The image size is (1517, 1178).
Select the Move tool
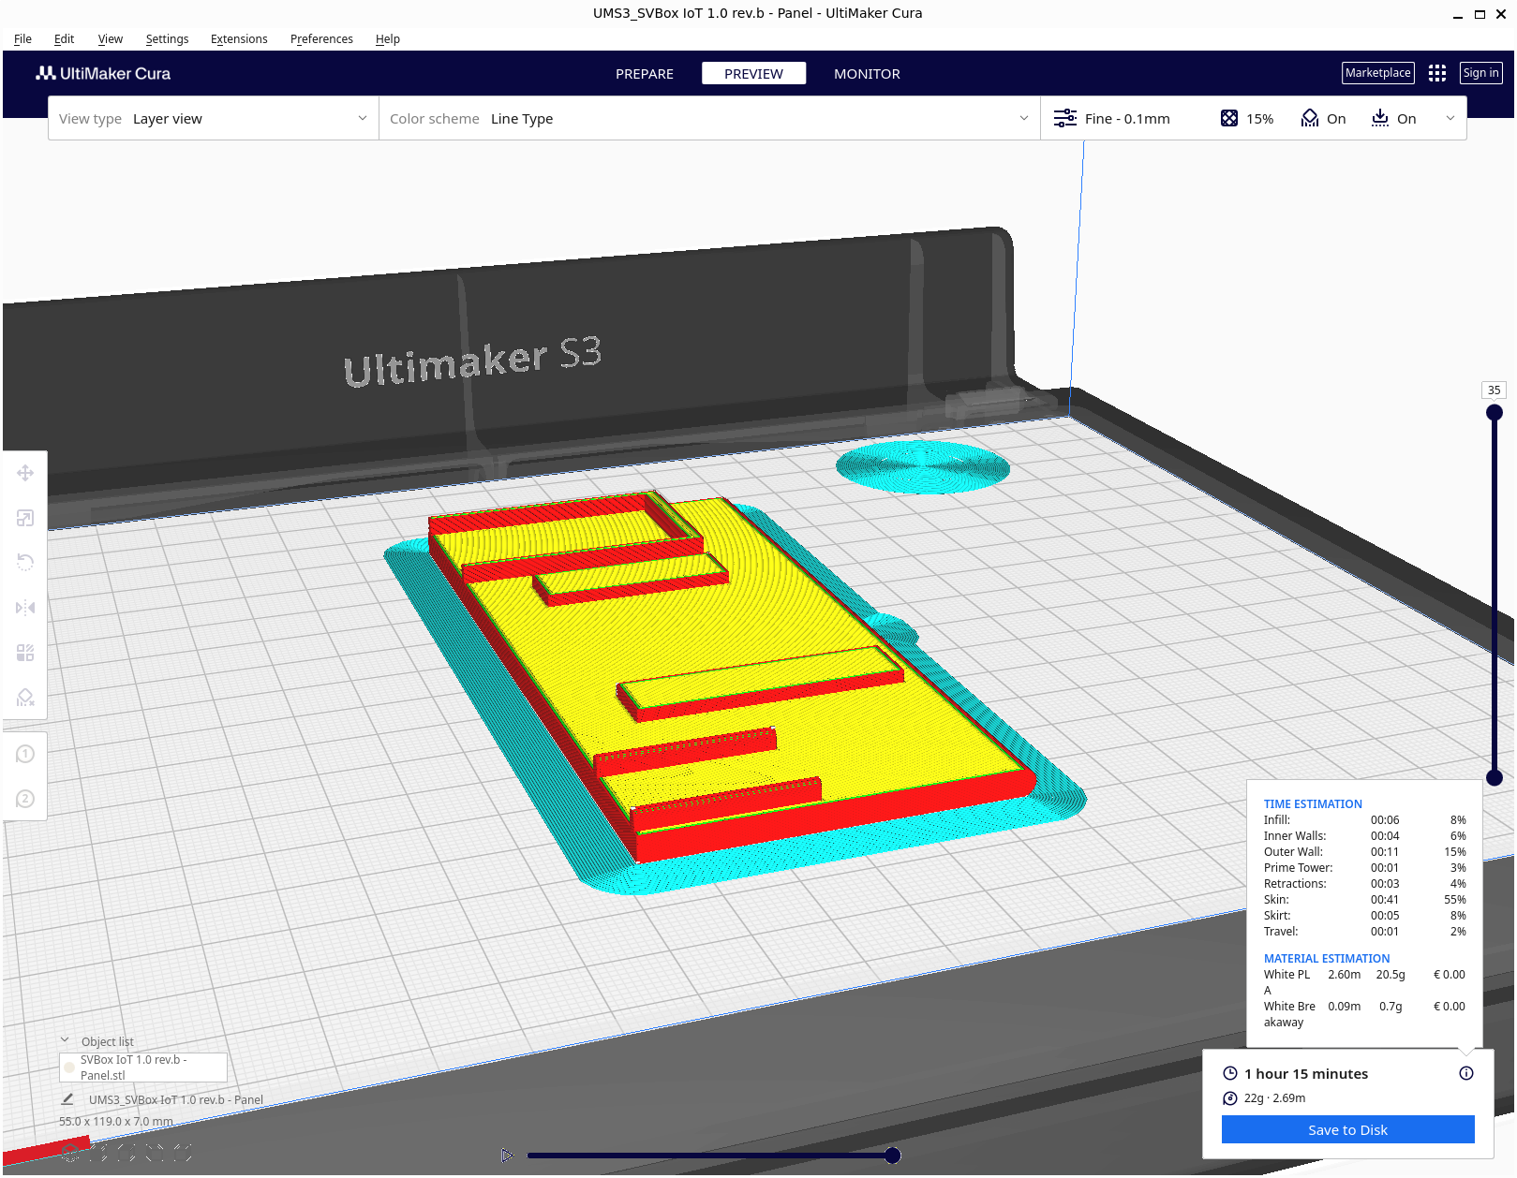[25, 474]
